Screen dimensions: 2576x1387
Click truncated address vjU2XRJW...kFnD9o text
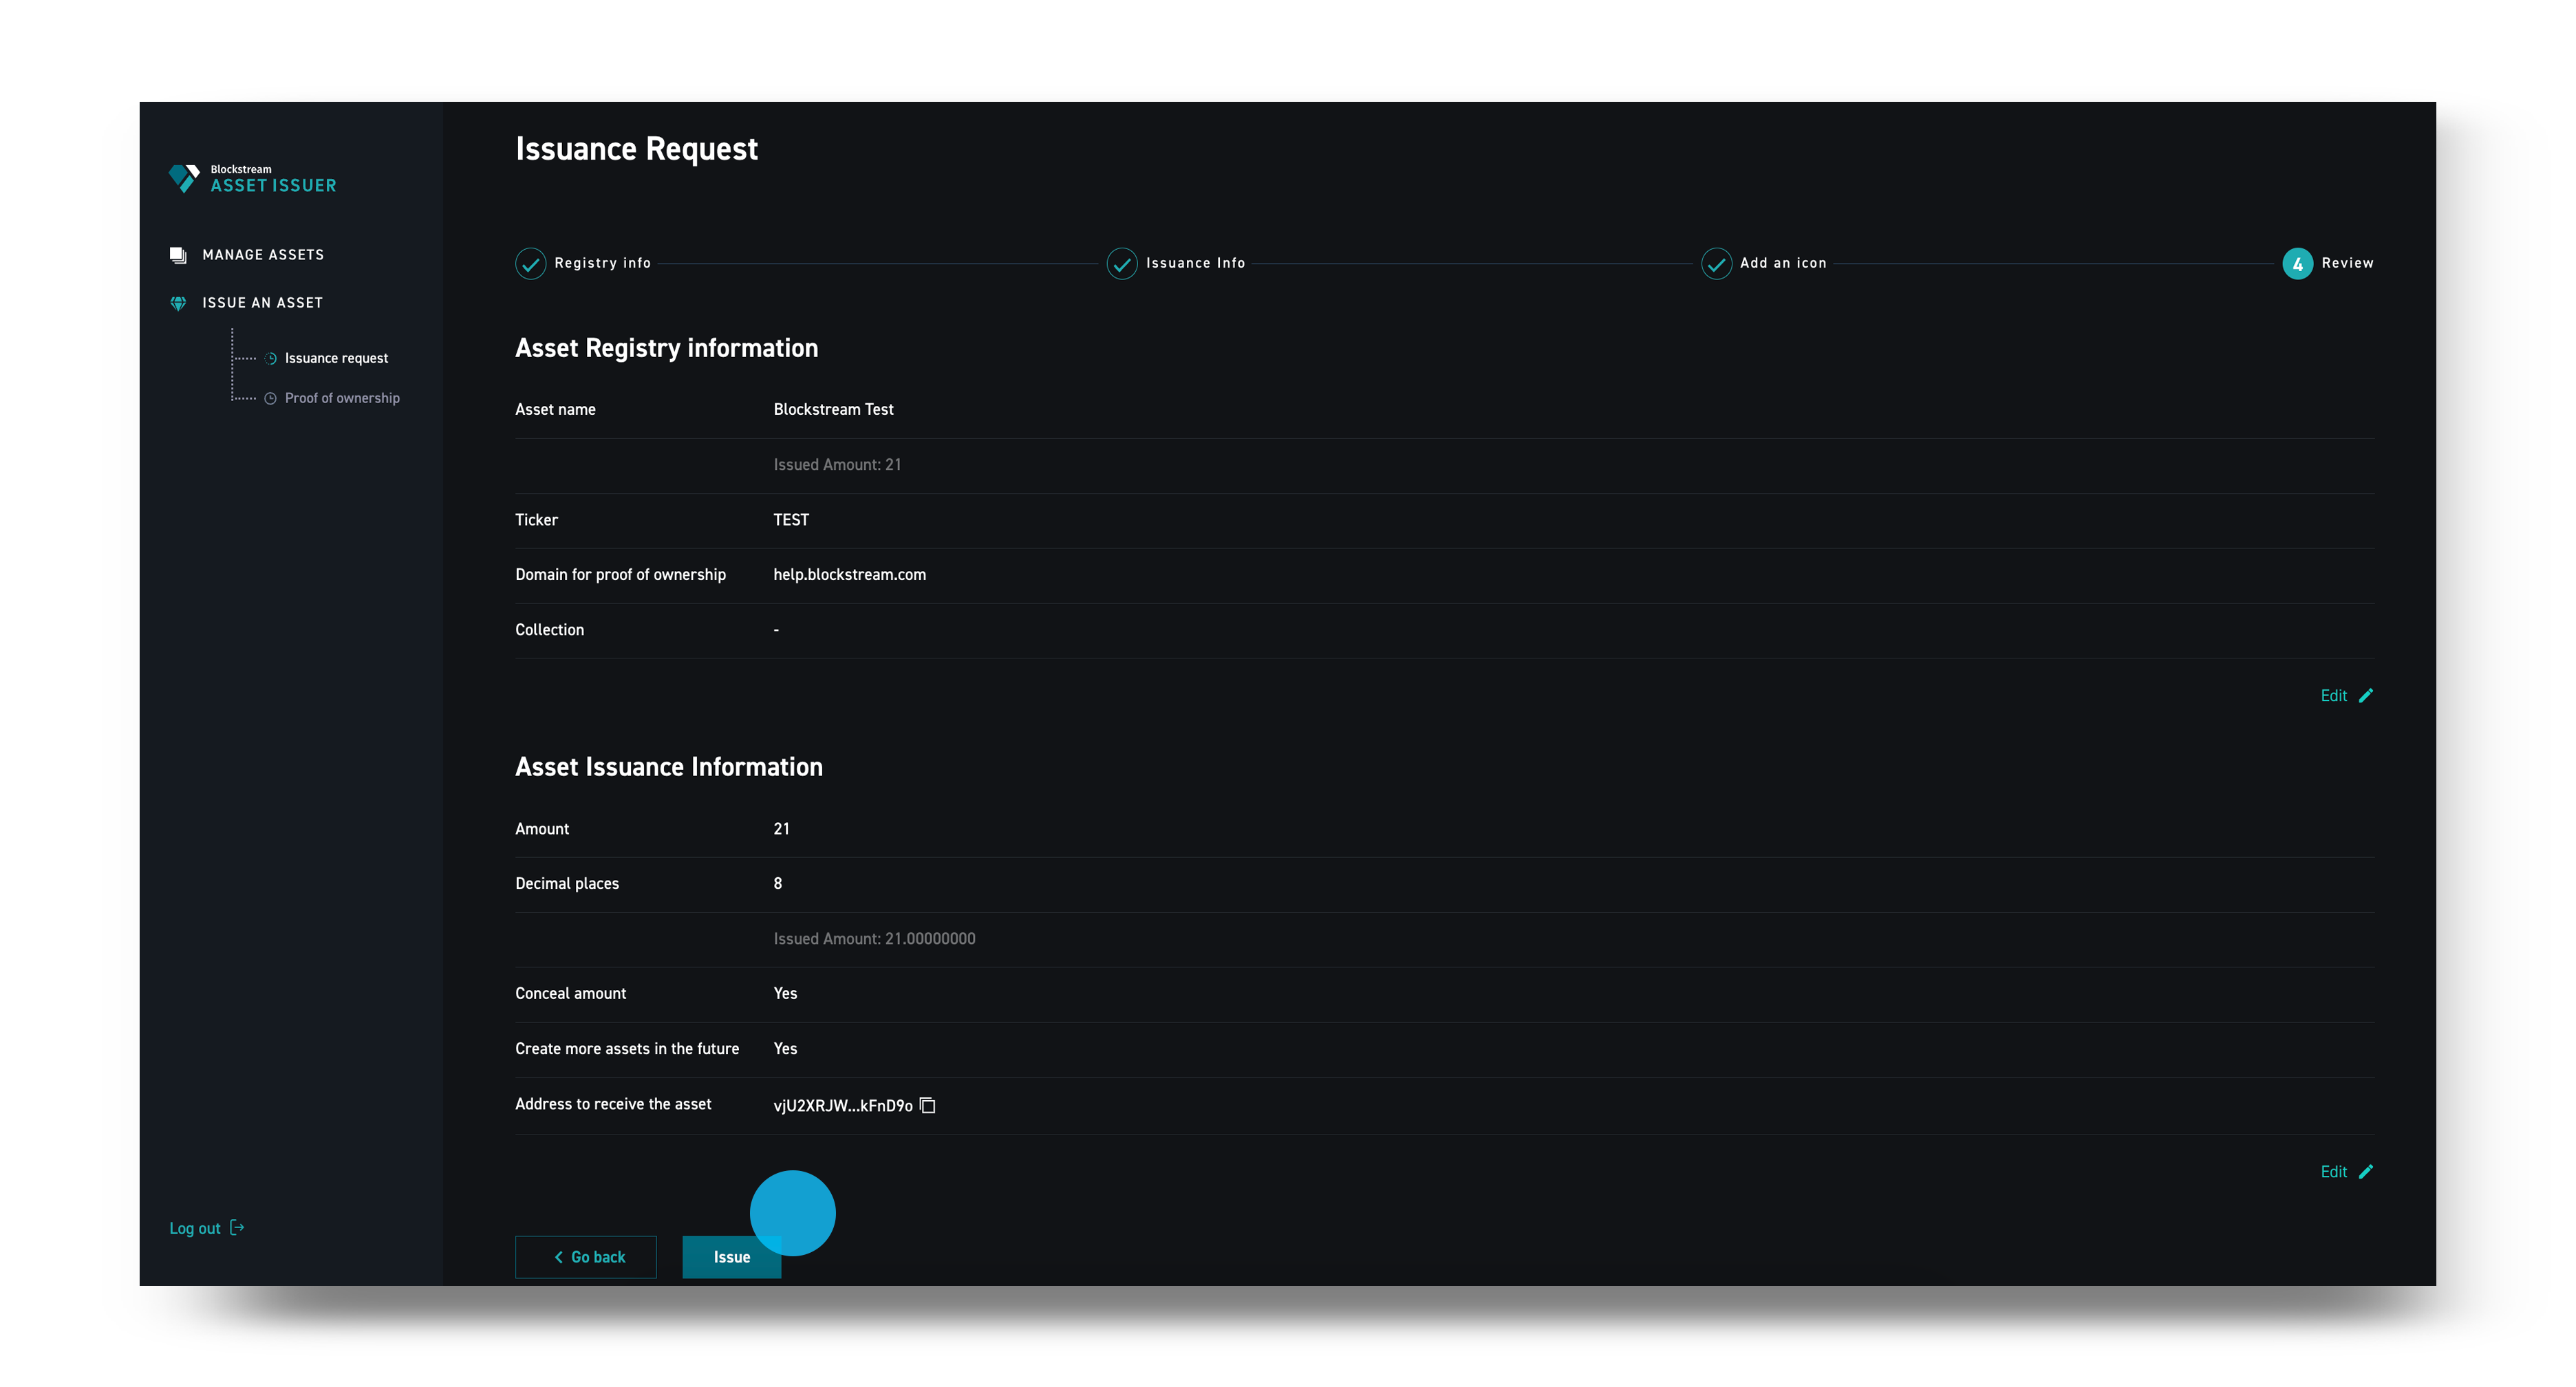[x=842, y=1106]
